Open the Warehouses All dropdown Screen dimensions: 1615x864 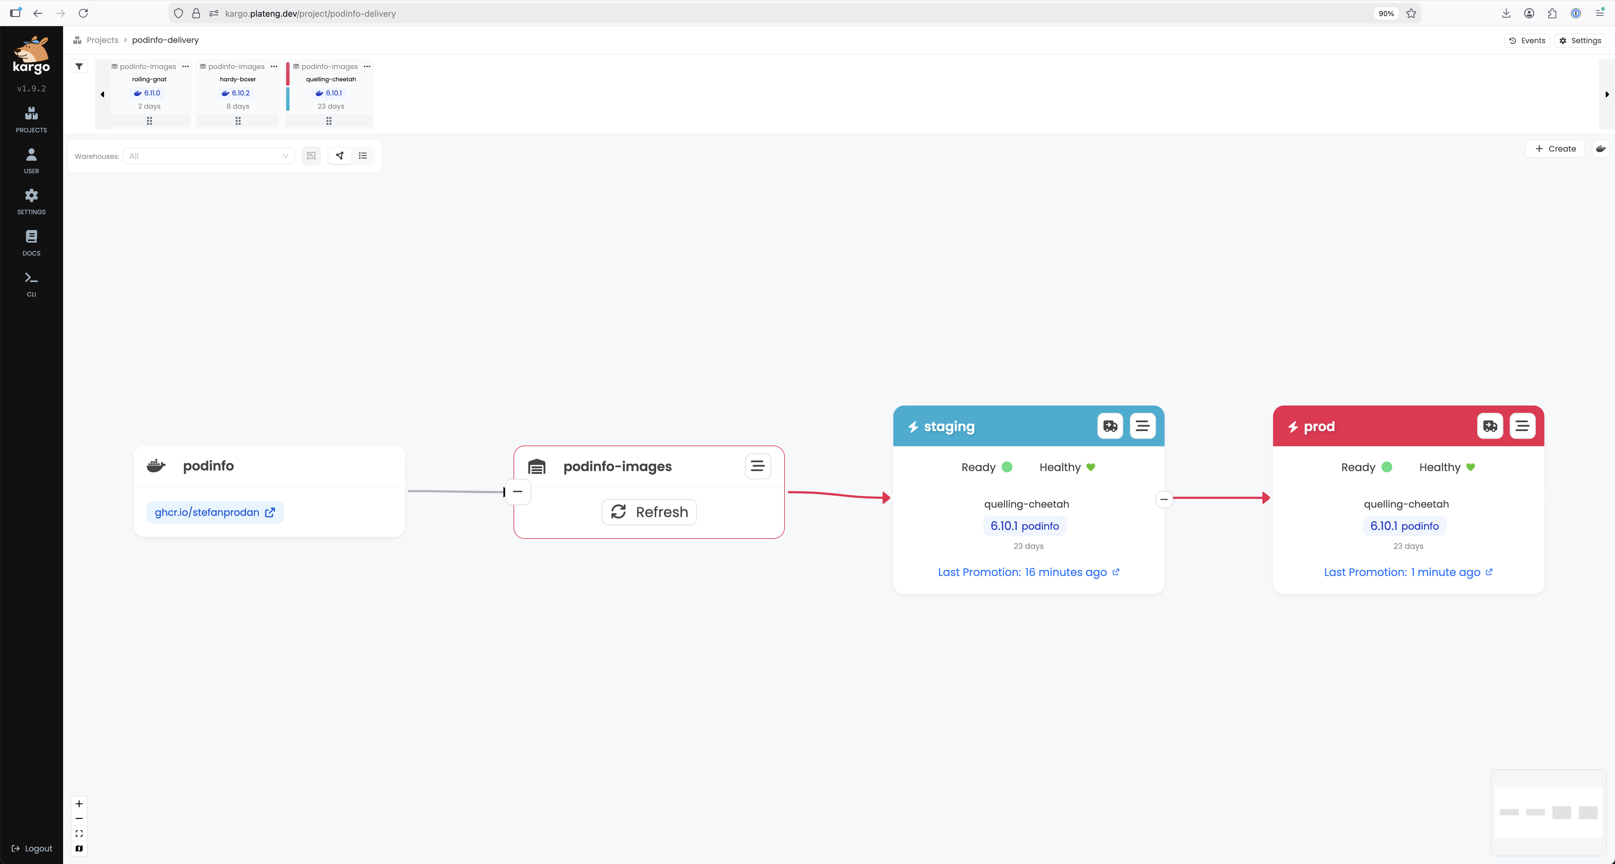pyautogui.click(x=208, y=156)
